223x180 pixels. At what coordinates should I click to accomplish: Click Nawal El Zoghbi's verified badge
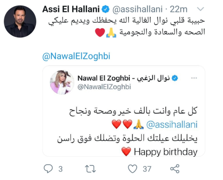coord(175,78)
